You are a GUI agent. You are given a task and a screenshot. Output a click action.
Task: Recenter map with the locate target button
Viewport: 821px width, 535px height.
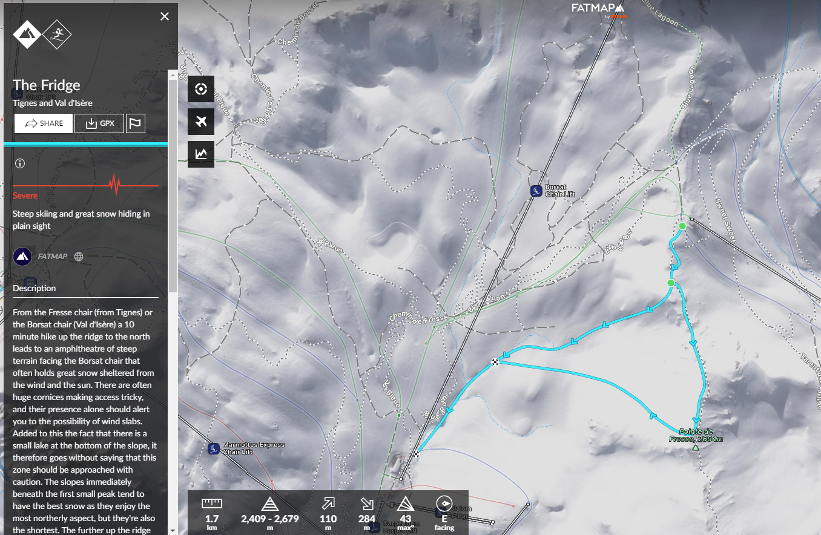201,90
